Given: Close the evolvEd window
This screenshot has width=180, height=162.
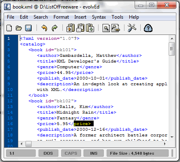Looking at the screenshot, I should (x=167, y=6).
